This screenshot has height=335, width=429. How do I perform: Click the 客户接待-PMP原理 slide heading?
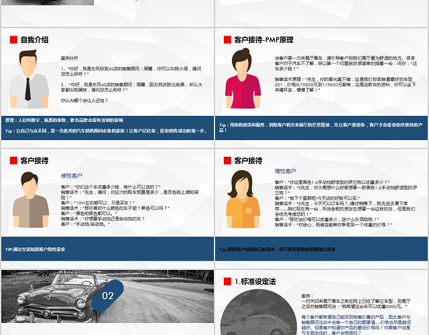[x=263, y=40]
